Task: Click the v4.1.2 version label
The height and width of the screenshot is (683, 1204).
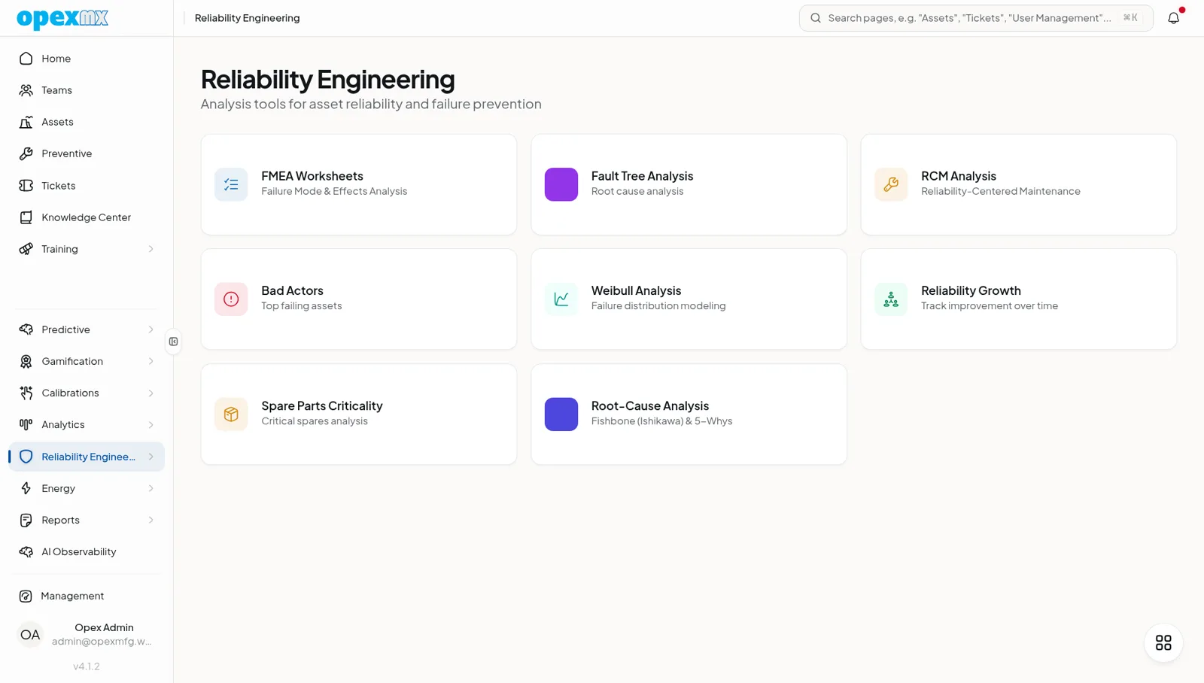Action: click(x=87, y=666)
